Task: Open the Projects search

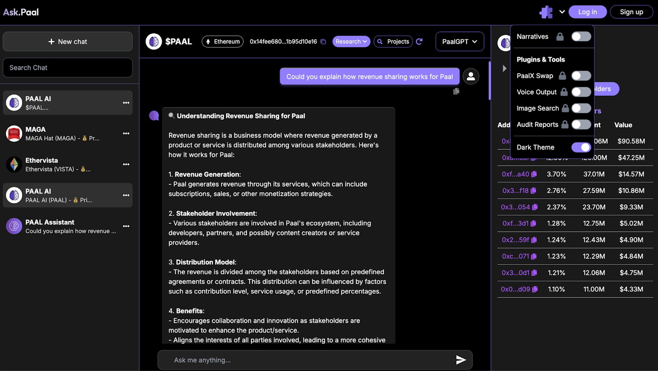Action: [393, 42]
